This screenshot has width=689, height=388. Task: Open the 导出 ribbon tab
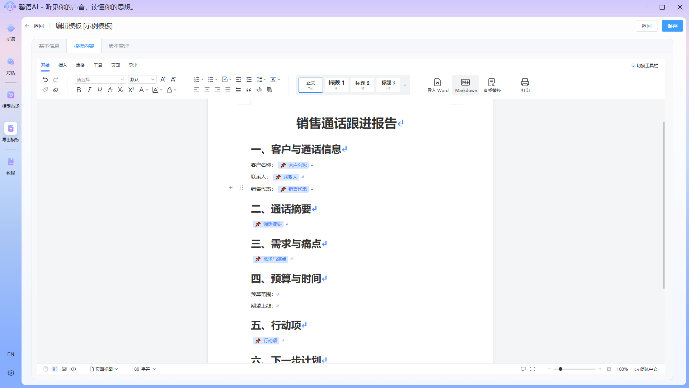pos(133,65)
